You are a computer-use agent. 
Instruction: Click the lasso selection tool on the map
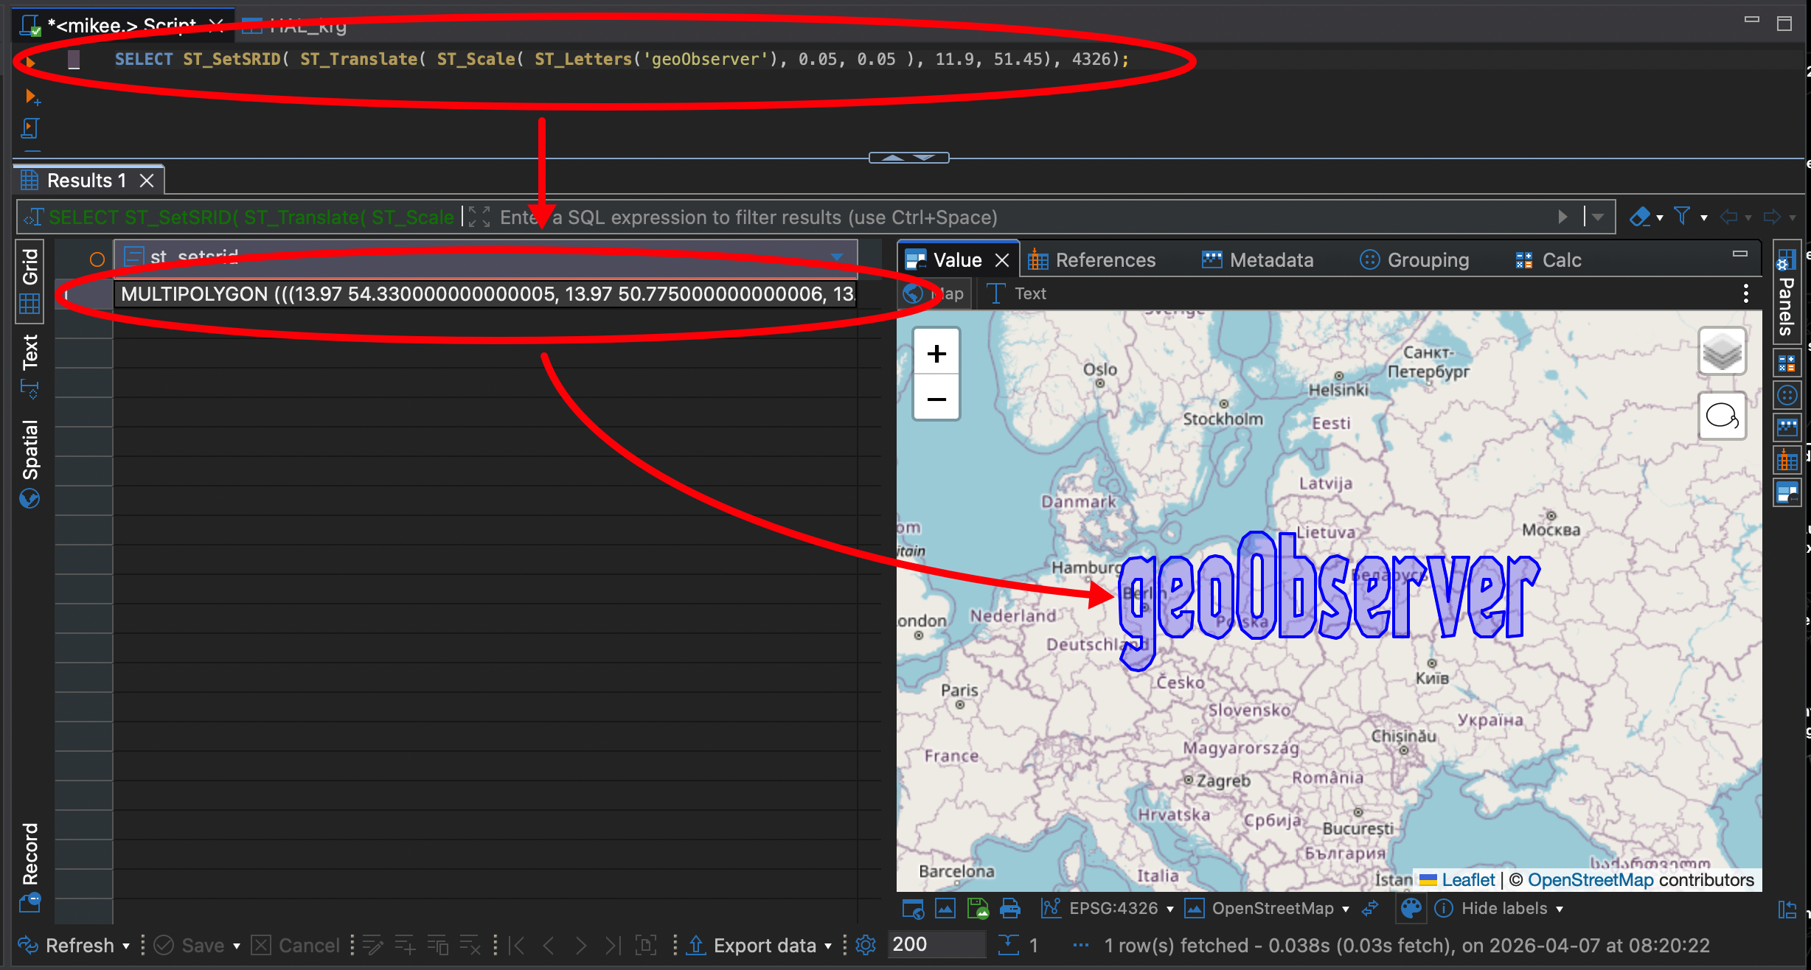click(x=1722, y=416)
